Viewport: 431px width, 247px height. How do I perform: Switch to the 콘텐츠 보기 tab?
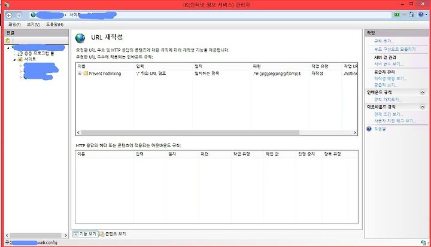click(113, 234)
